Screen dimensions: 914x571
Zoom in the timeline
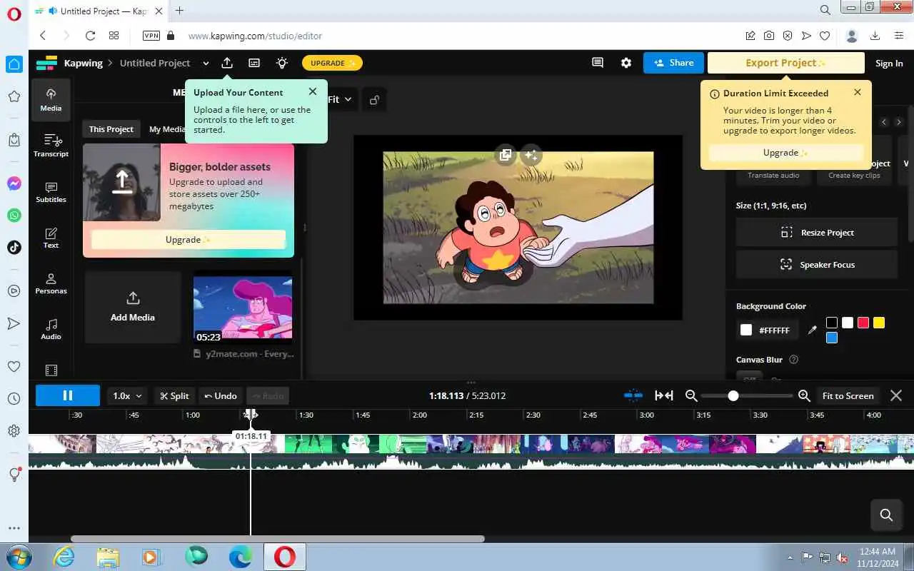pos(804,395)
